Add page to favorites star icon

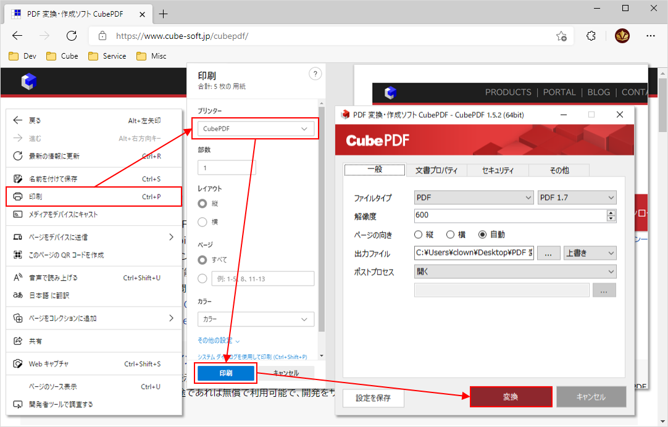click(x=561, y=36)
